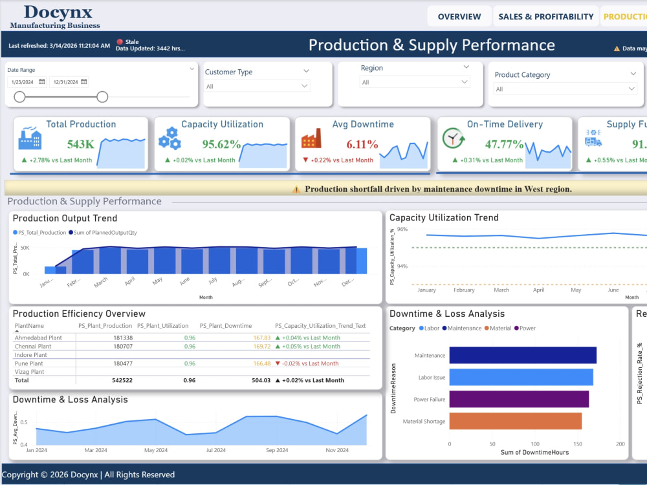Select the Indore Plant row
The width and height of the screenshot is (647, 485).
tap(192, 355)
